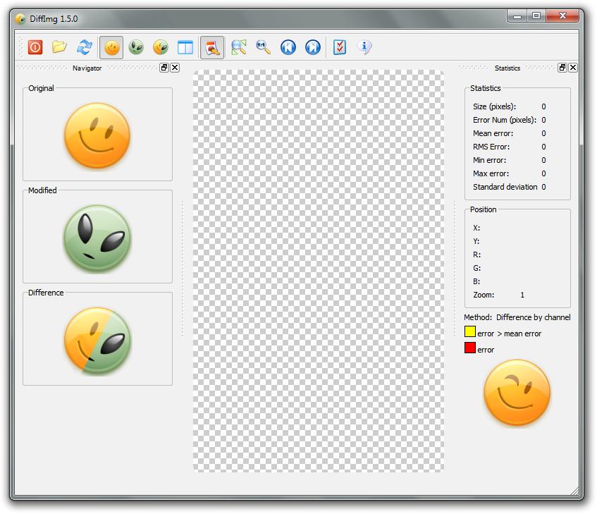Enable the dual panel split view icon
The height and width of the screenshot is (514, 597).
(x=185, y=47)
